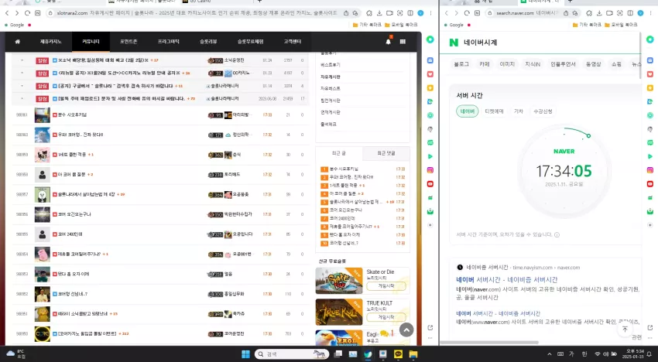Click the yellow star icon in right browser sidebar
The width and height of the screenshot is (658, 362).
tap(650, 88)
